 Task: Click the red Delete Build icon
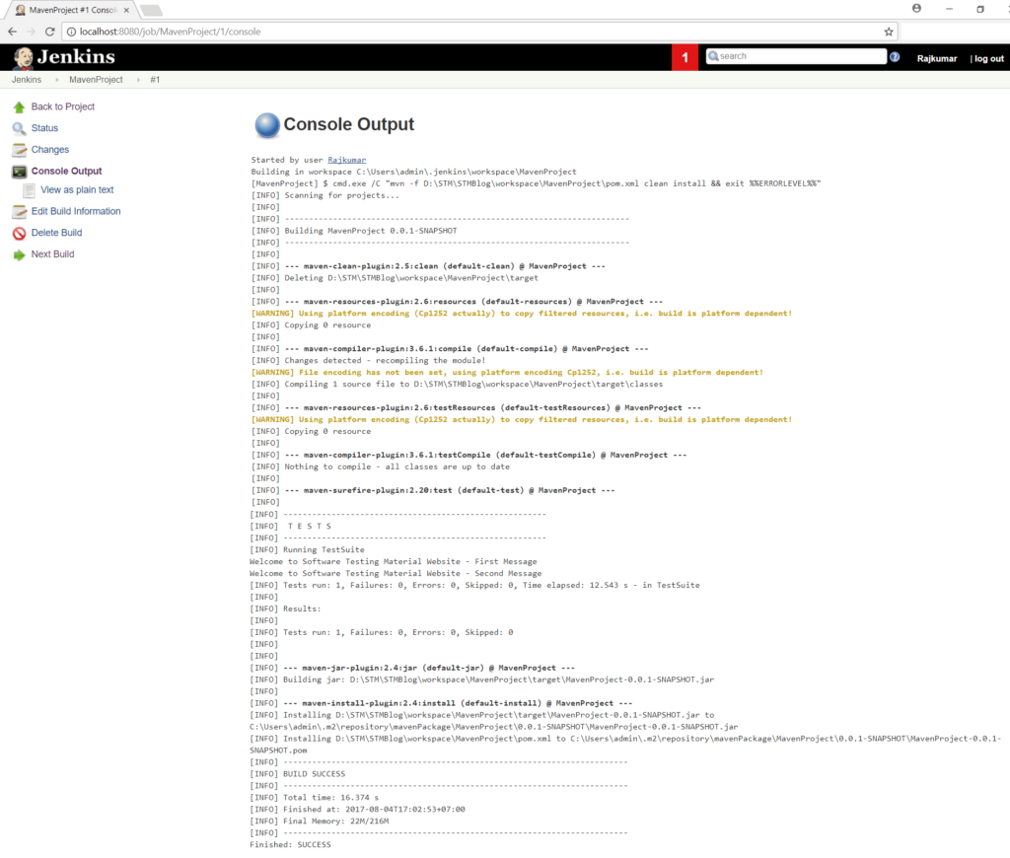click(x=18, y=232)
